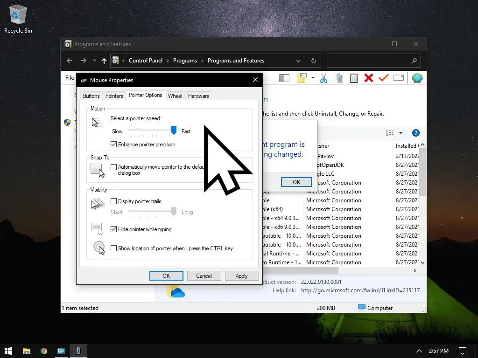Uncheck Enhance pointer precision
The height and width of the screenshot is (358, 478).
pos(113,145)
